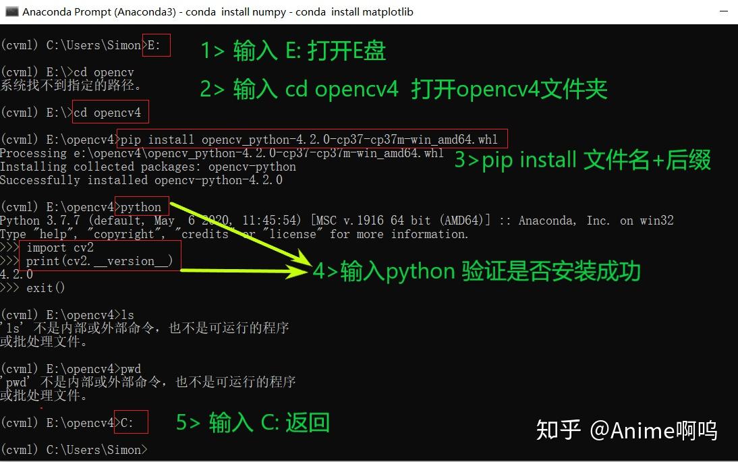Click the red-boxed 'E:' command
This screenshot has height=462, width=738.
pyautogui.click(x=157, y=45)
